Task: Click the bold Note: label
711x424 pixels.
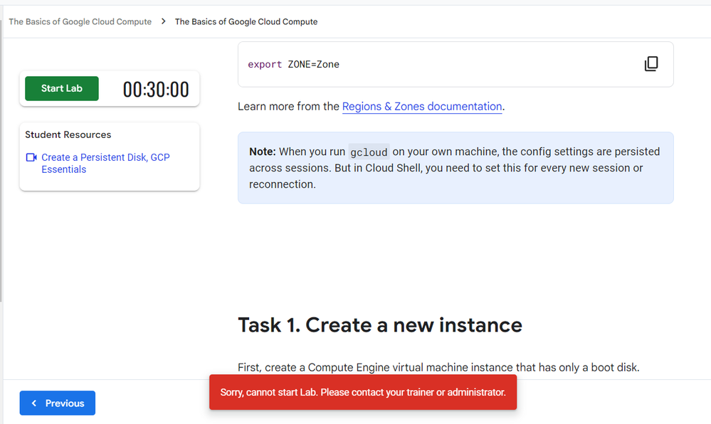Action: [x=262, y=152]
